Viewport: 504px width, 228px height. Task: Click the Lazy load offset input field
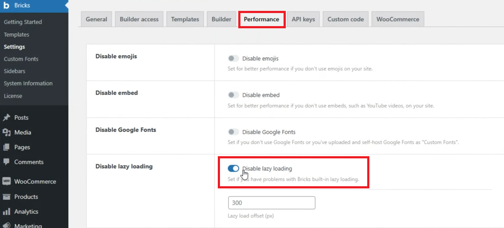point(271,203)
